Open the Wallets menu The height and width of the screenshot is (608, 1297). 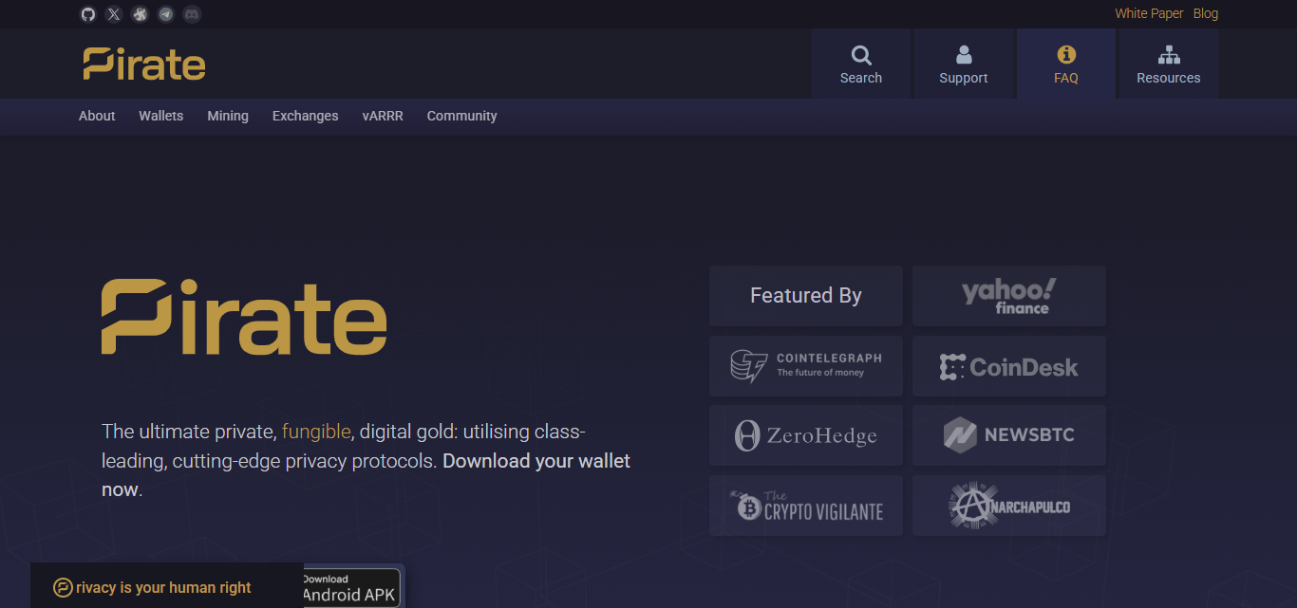(161, 116)
